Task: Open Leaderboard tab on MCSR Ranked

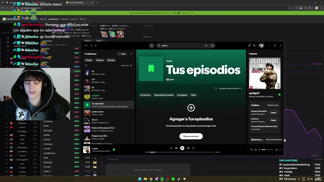Action: 53,19
